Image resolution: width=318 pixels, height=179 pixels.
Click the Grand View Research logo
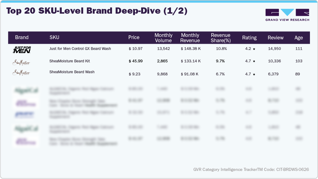coord(287,15)
